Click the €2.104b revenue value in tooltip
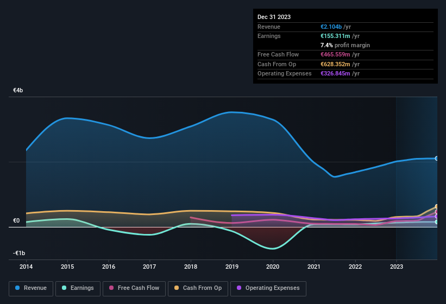The image size is (446, 304). pyautogui.click(x=331, y=27)
